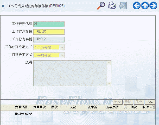Click the 說明 scrollbar down arrow

point(109,84)
